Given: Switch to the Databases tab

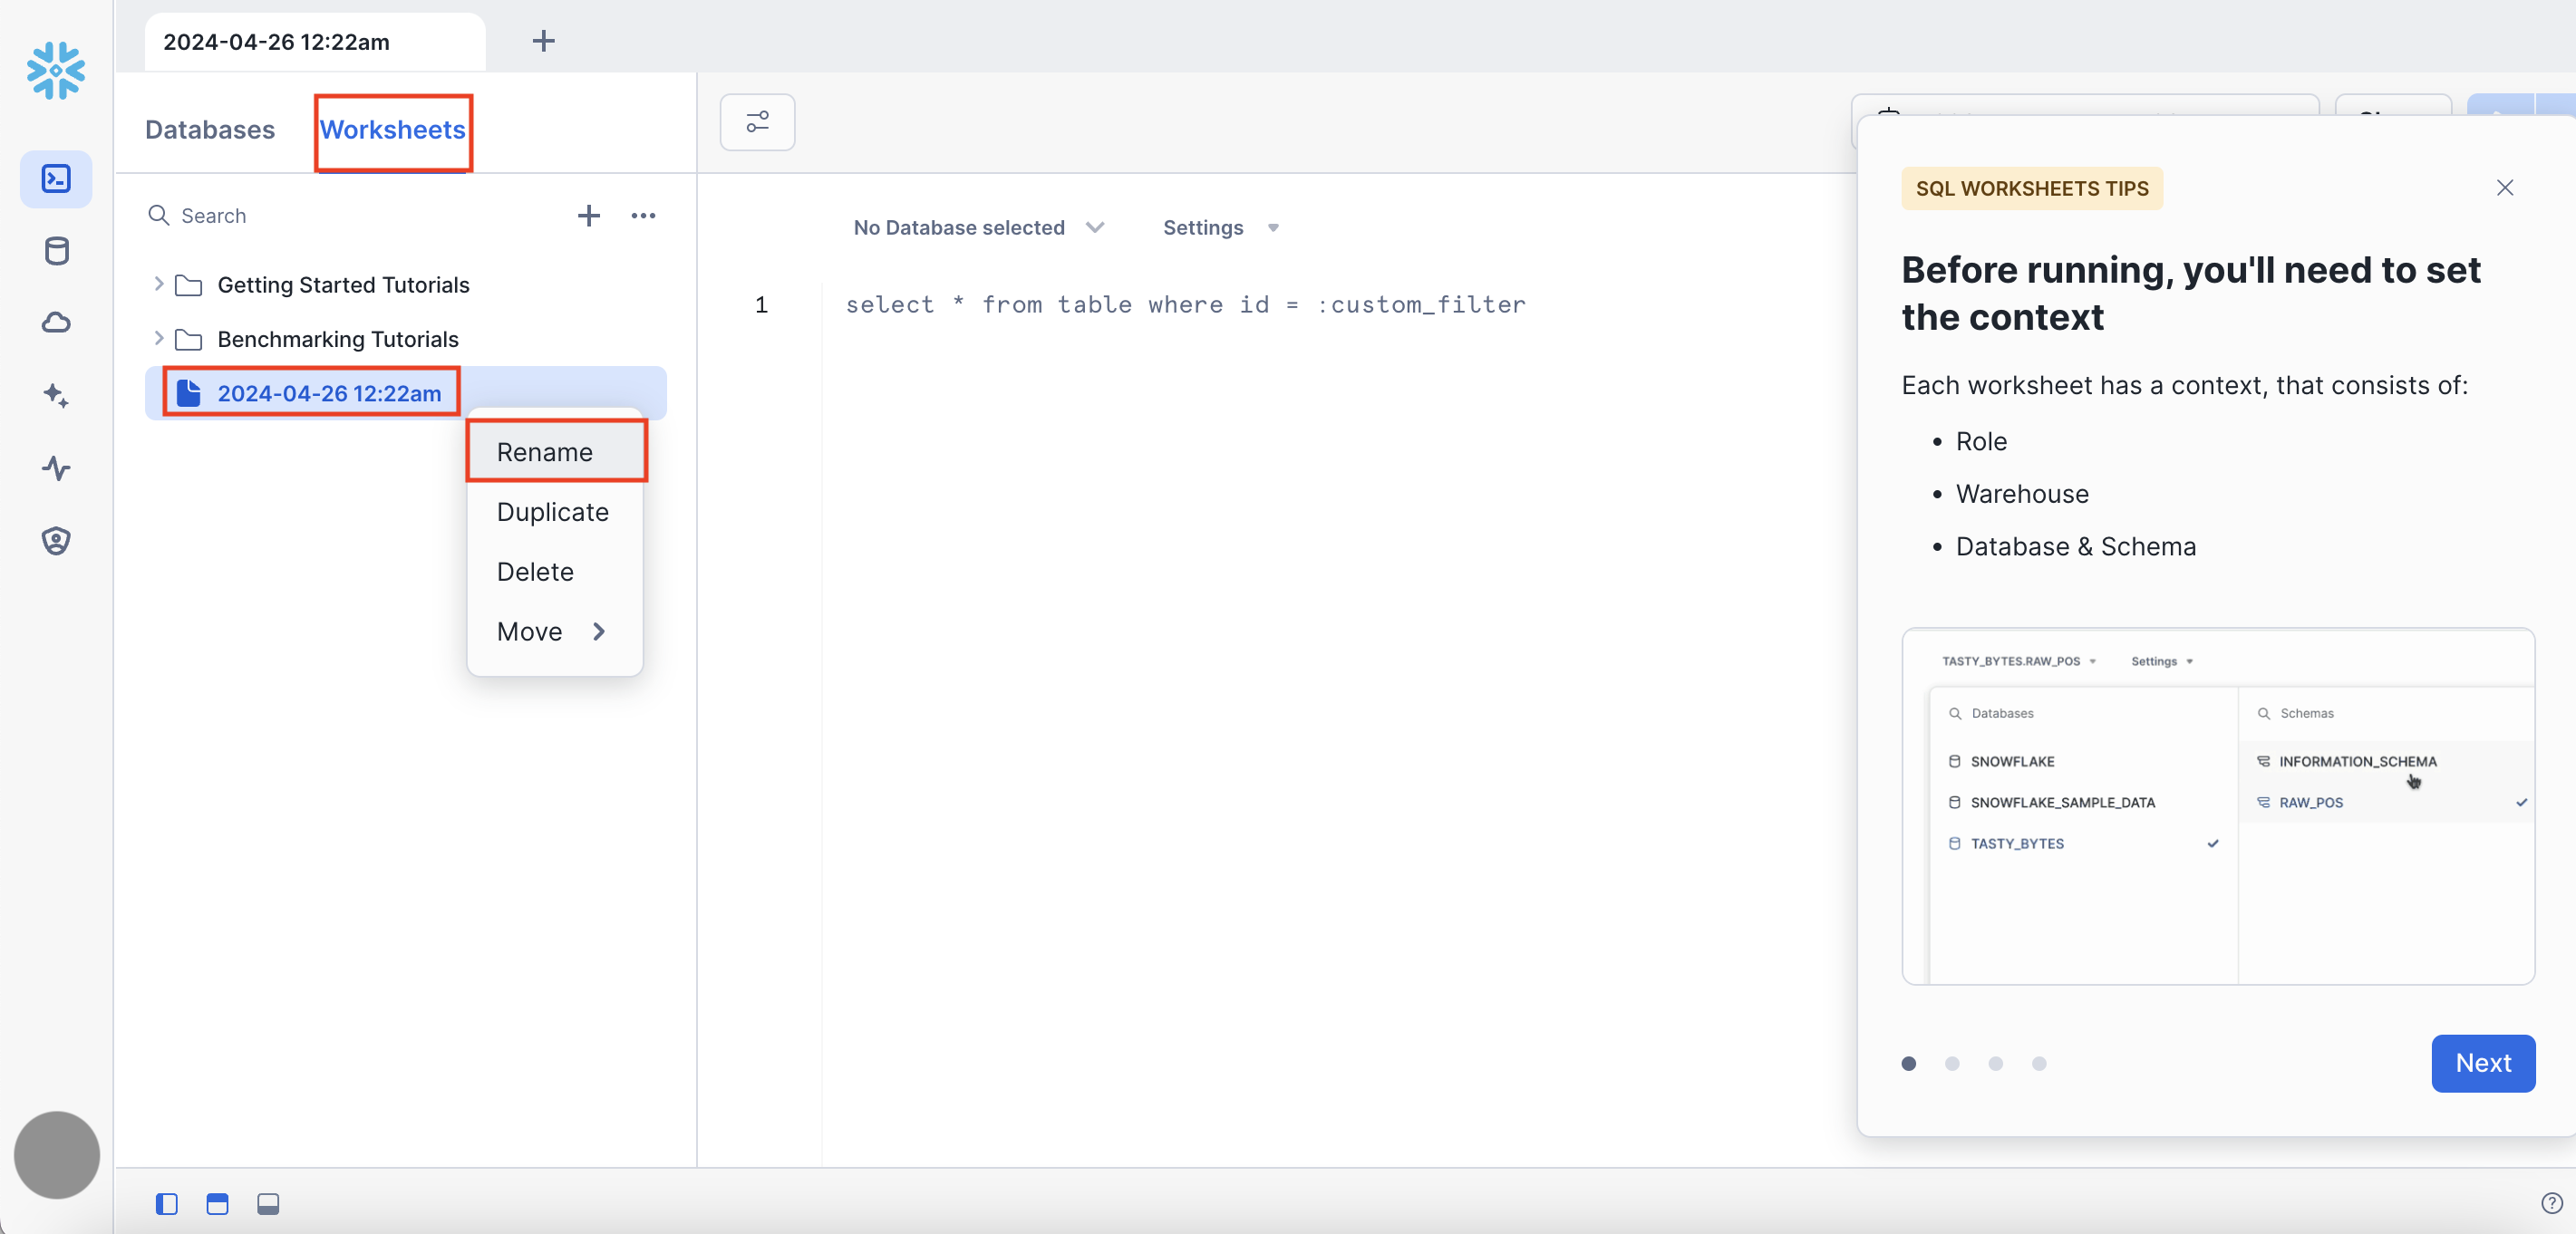Looking at the screenshot, I should tap(210, 130).
